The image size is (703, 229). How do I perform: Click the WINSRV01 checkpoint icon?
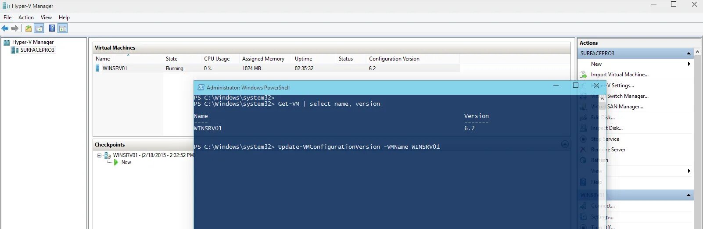click(x=108, y=155)
